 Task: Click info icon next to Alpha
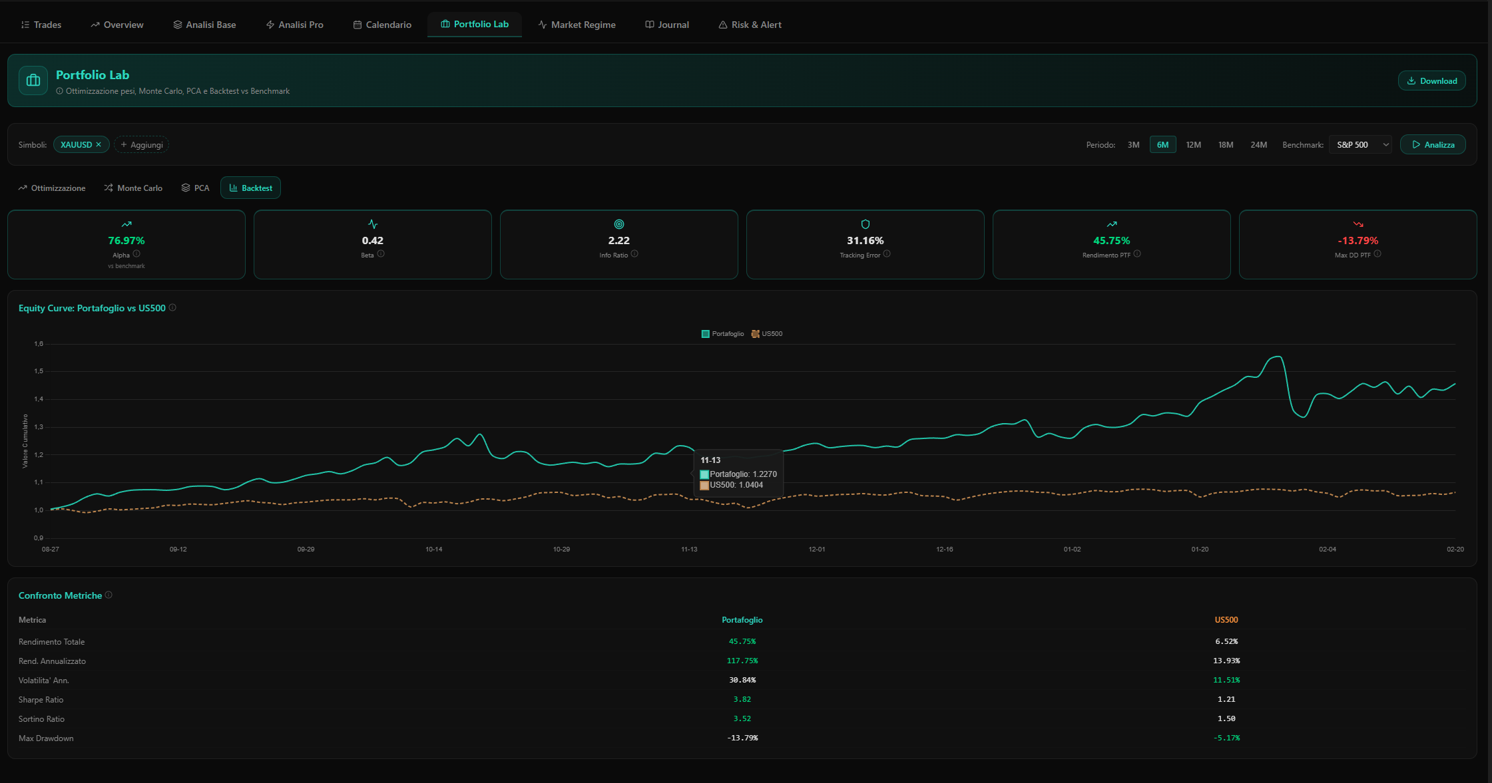[x=136, y=253]
